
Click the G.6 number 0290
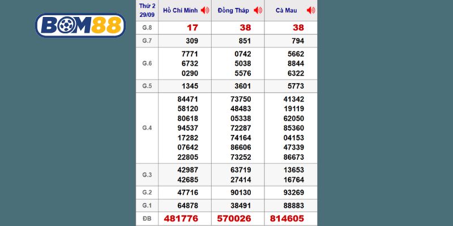[190, 73]
